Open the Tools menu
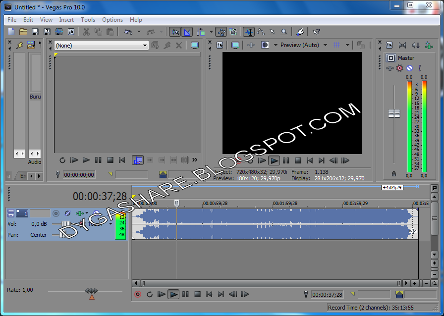The width and height of the screenshot is (444, 316). pyautogui.click(x=88, y=20)
